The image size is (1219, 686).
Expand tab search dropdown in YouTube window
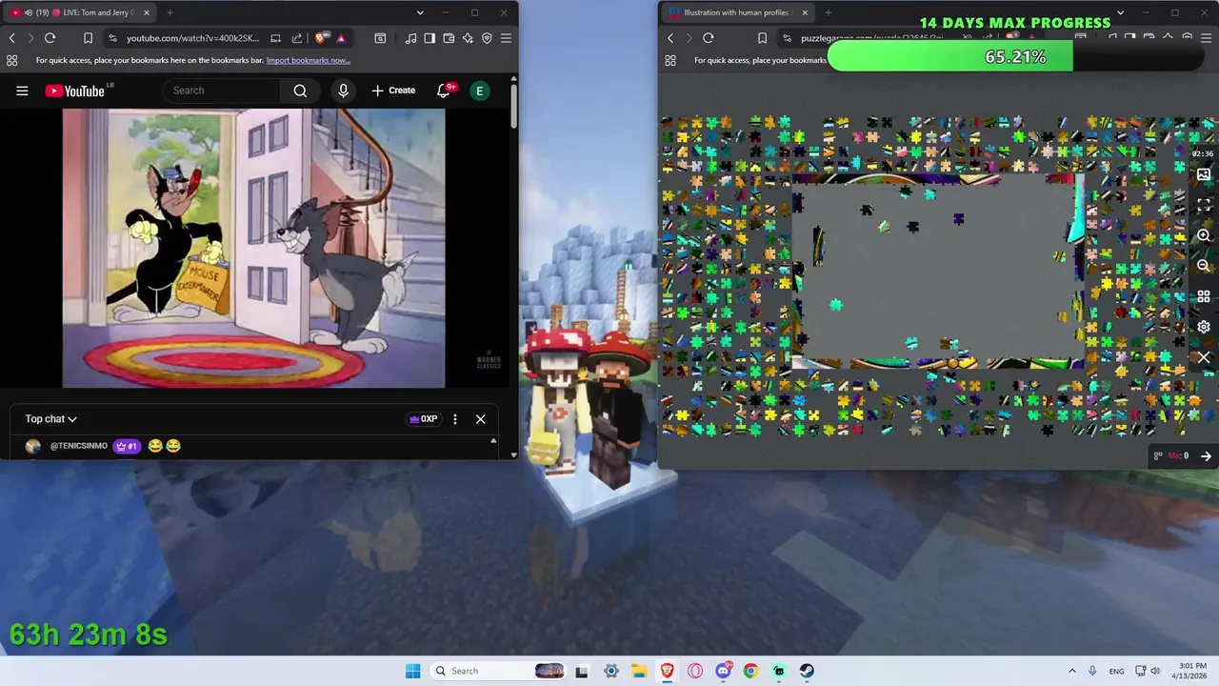(x=420, y=12)
